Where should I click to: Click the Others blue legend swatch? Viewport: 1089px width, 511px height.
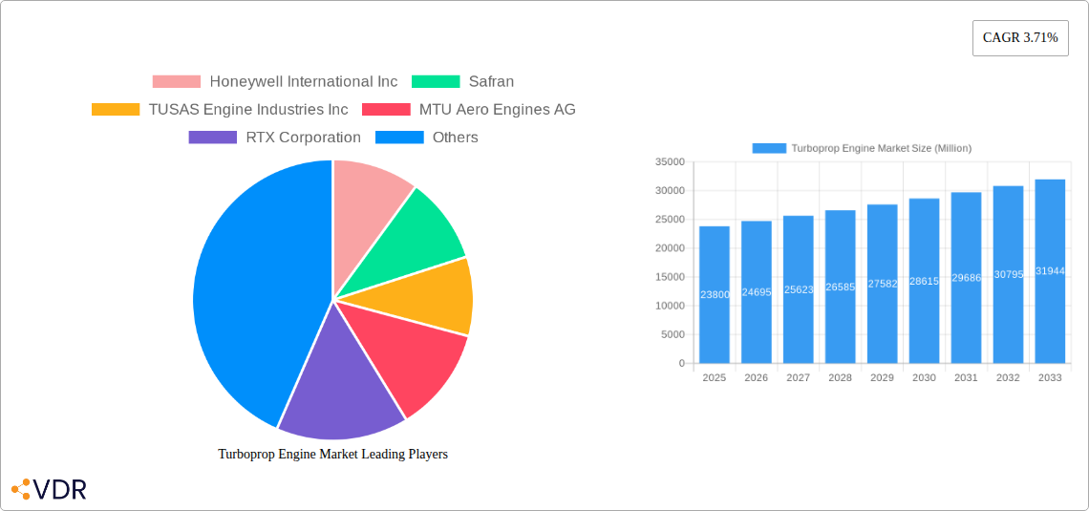coord(399,138)
